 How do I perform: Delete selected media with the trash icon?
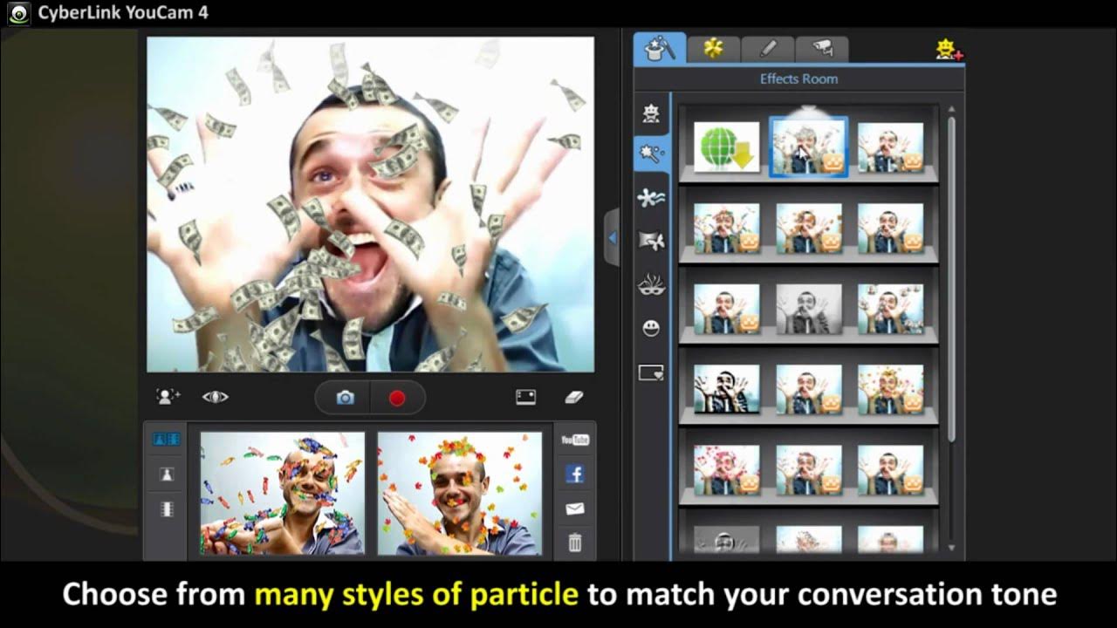pyautogui.click(x=574, y=543)
